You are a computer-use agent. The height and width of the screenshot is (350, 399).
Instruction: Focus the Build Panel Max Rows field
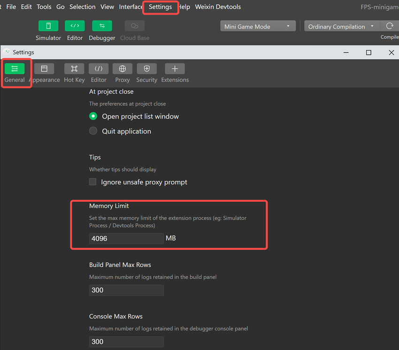click(126, 290)
